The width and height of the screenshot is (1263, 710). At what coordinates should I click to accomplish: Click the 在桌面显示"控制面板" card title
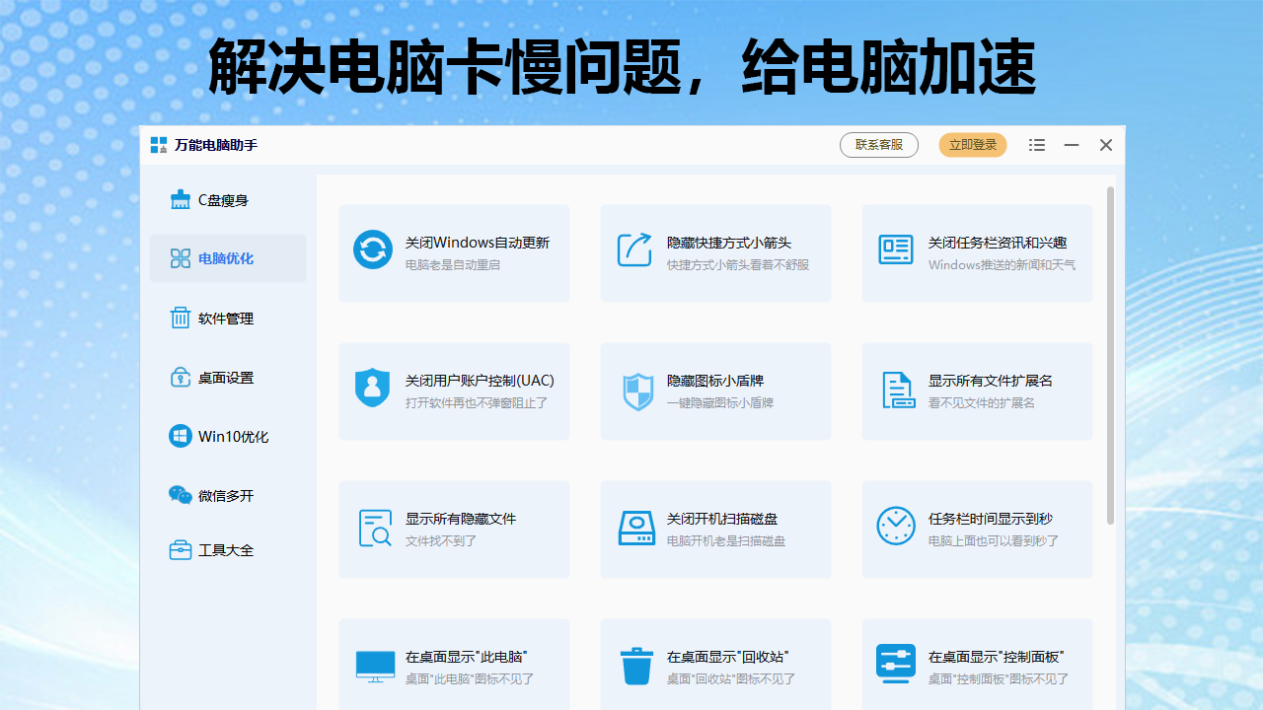click(996, 657)
